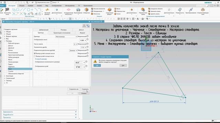Click the Сохранить button

[x=85, y=89]
